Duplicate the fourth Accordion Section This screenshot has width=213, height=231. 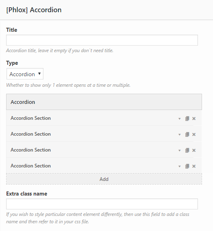coord(187,166)
